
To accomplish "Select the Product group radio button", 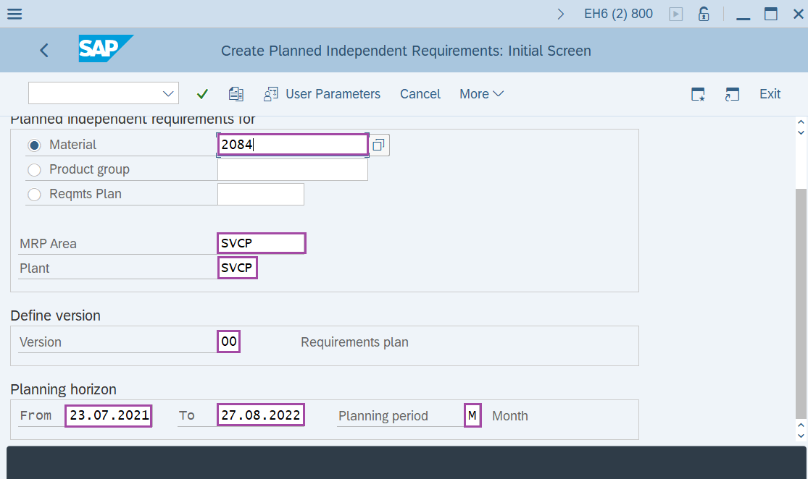I will (x=34, y=169).
